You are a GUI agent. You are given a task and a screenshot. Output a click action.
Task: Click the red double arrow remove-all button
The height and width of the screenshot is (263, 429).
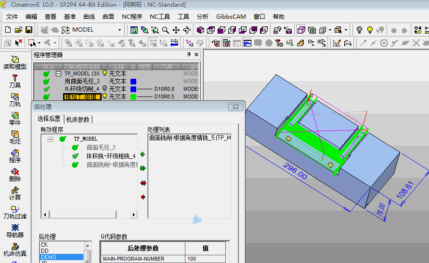143,183
